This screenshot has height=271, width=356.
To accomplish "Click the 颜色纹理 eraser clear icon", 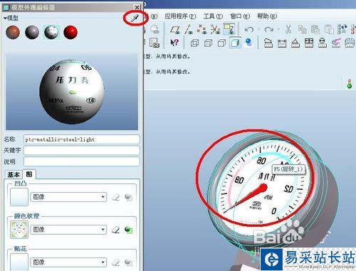I will pos(115,230).
